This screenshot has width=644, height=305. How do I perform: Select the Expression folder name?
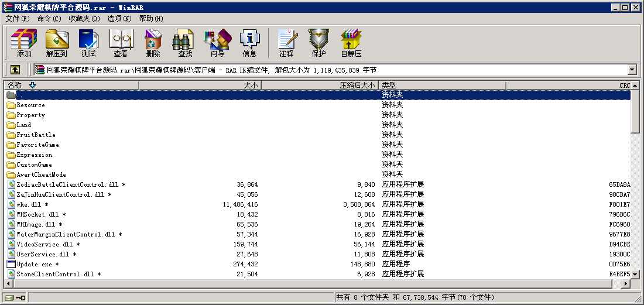coord(35,155)
